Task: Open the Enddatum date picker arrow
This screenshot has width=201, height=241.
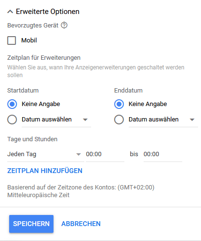Action: tap(192, 120)
